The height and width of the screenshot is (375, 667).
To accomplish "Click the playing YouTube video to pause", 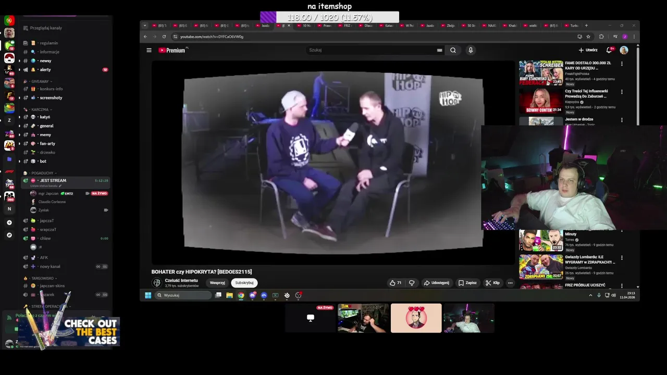I will (333, 162).
